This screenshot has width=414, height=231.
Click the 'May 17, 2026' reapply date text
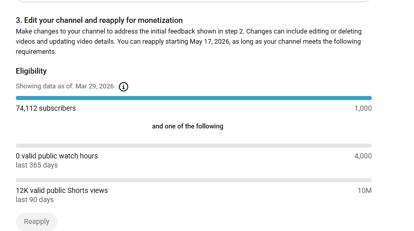[x=210, y=42]
